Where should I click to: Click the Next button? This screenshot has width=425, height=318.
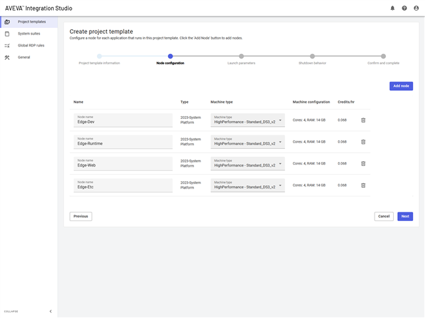pyautogui.click(x=405, y=216)
